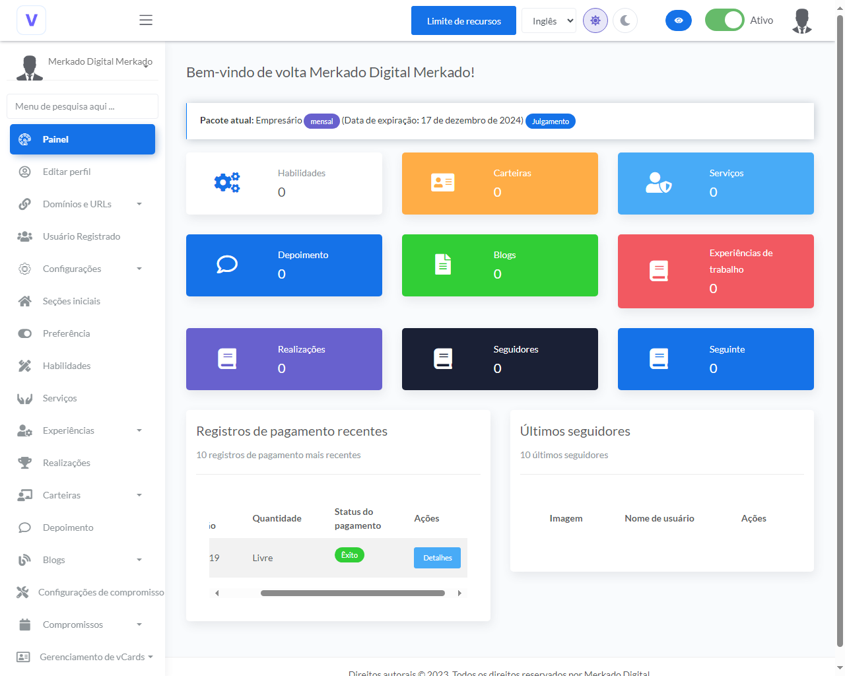Enable light theme with sun button
Screen dimensions: 845x676
(595, 20)
